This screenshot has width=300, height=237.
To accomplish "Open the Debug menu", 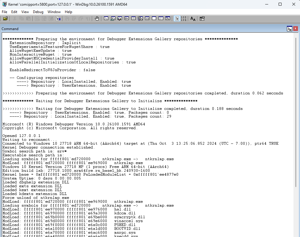I will tap(38, 12).
